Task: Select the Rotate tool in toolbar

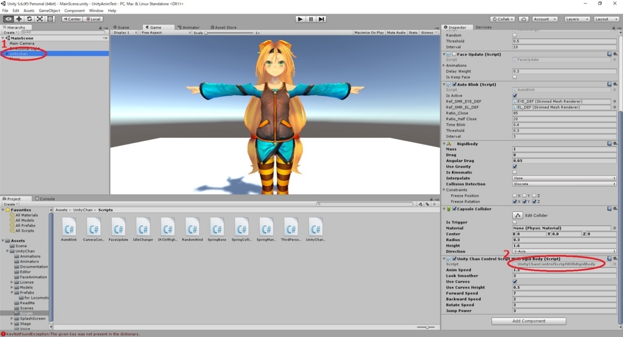Action: click(29, 19)
